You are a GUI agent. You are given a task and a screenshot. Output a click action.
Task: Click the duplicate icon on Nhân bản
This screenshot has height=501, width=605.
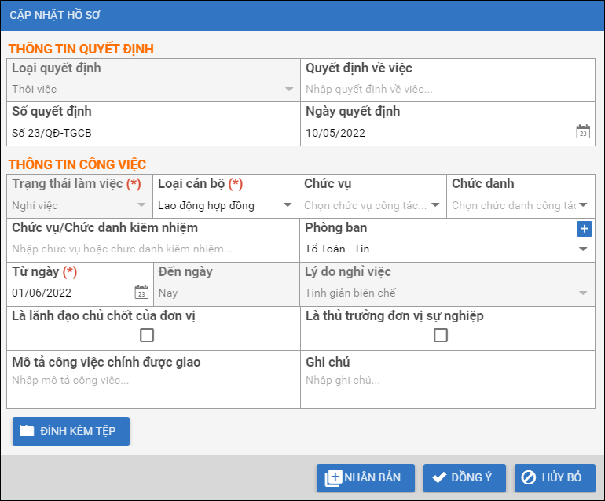point(333,477)
